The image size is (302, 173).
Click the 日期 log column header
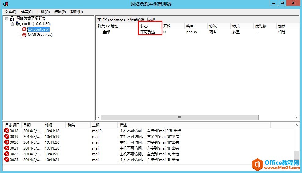coord(32,125)
